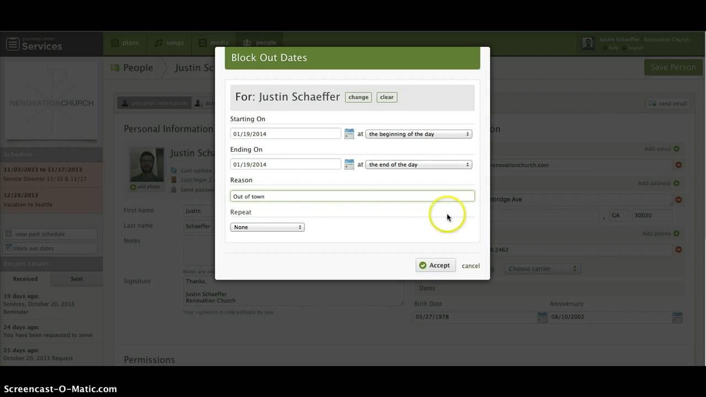Viewport: 706px width, 397px height.
Task: Click the zip code field 30030
Action: click(651, 216)
